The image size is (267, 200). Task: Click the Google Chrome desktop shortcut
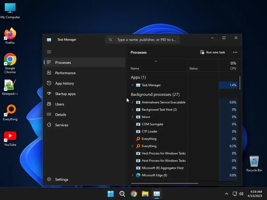tap(10, 64)
